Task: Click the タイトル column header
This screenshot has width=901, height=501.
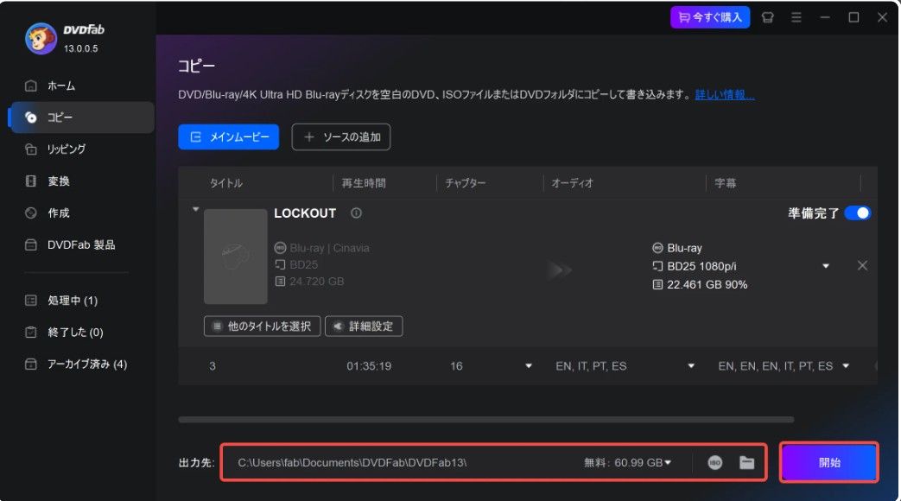Action: pyautogui.click(x=225, y=183)
